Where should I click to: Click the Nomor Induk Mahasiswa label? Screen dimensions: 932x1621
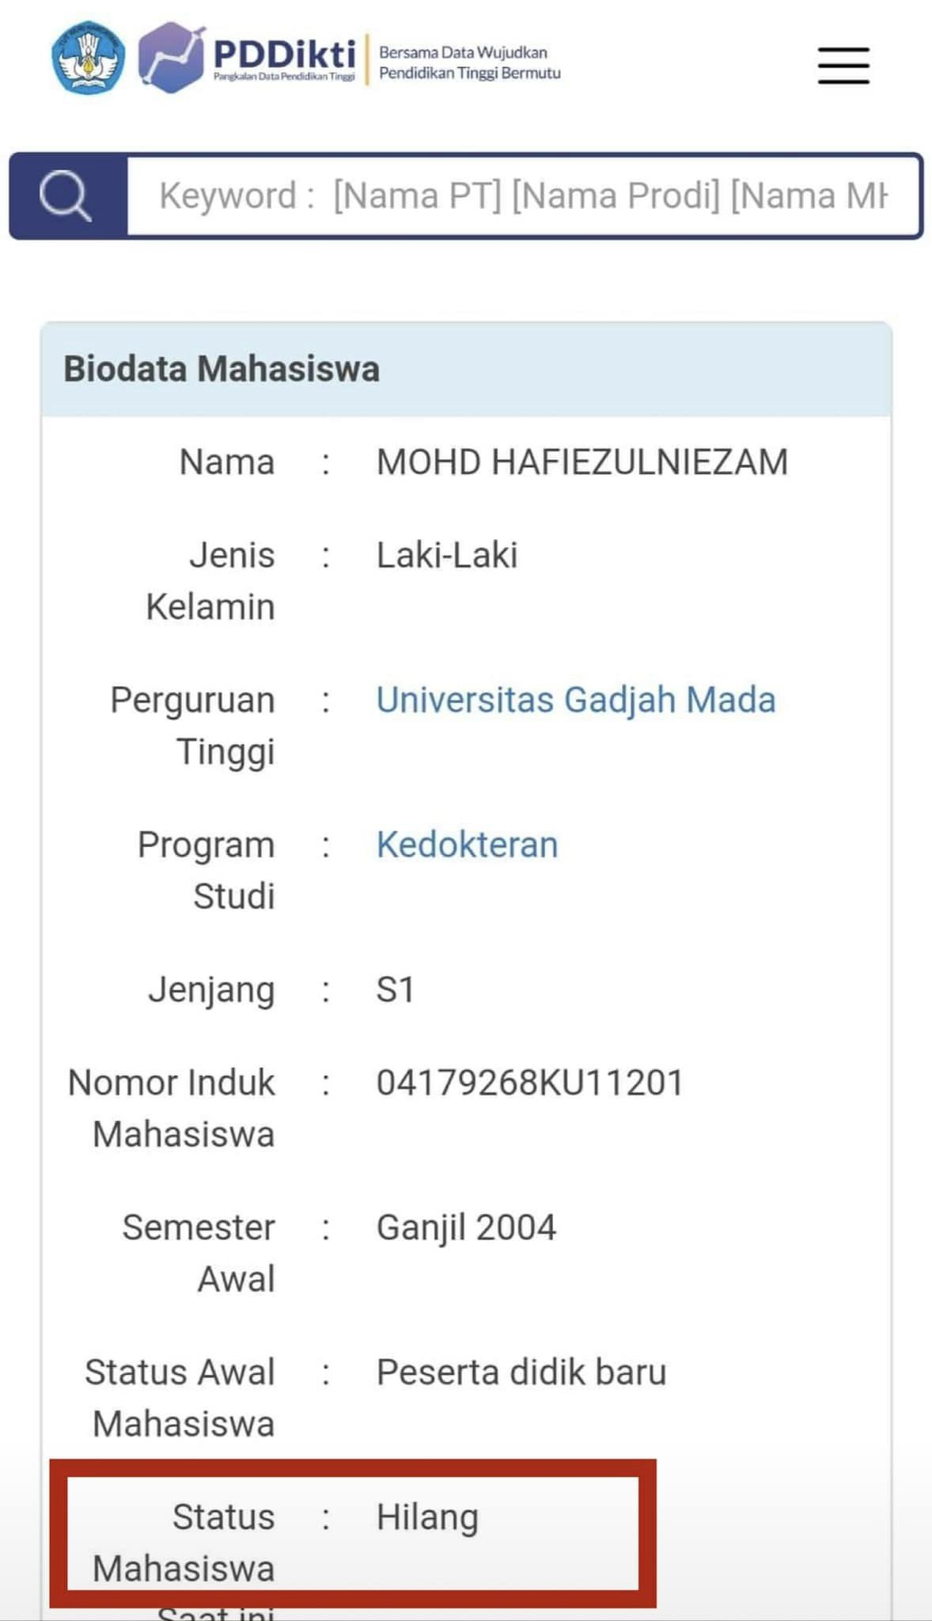click(x=171, y=1108)
